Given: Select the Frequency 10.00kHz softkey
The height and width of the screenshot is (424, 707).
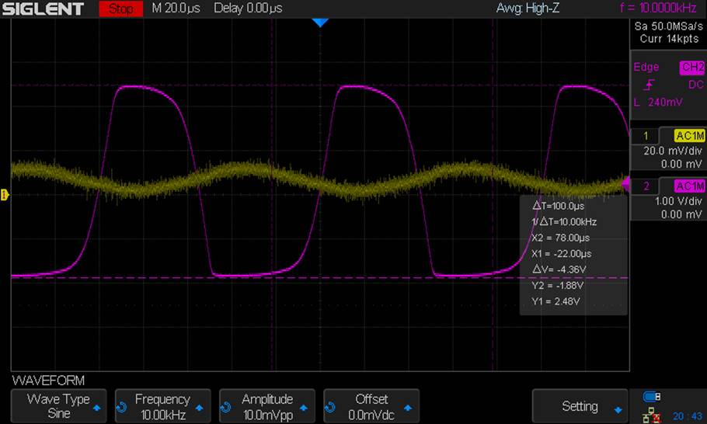Looking at the screenshot, I should pyautogui.click(x=163, y=406).
